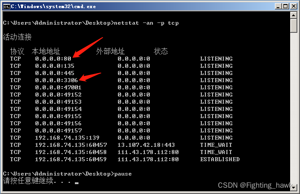Click the ESTABLISHED state text
The width and height of the screenshot is (300, 194).
[x=220, y=159]
